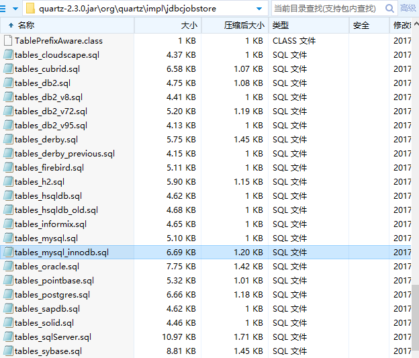The height and width of the screenshot is (358, 419).
Task: Expand the view mode dropdown arrow
Action: 15,9
